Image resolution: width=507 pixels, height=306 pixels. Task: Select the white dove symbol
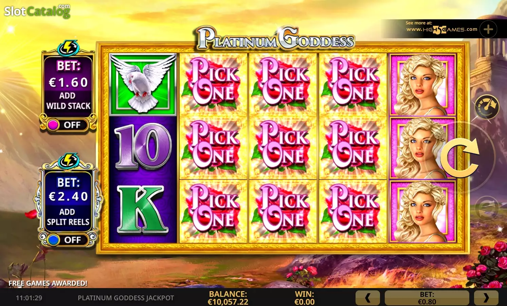click(x=143, y=84)
